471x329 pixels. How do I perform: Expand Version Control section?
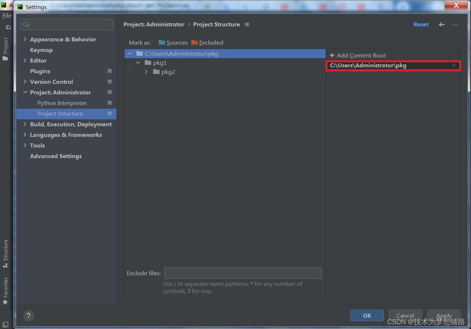tap(25, 82)
